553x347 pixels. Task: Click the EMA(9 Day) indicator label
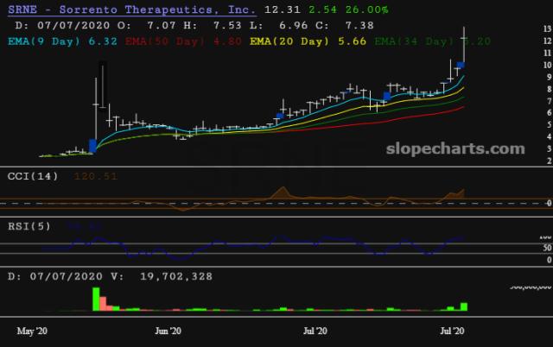tap(65, 39)
